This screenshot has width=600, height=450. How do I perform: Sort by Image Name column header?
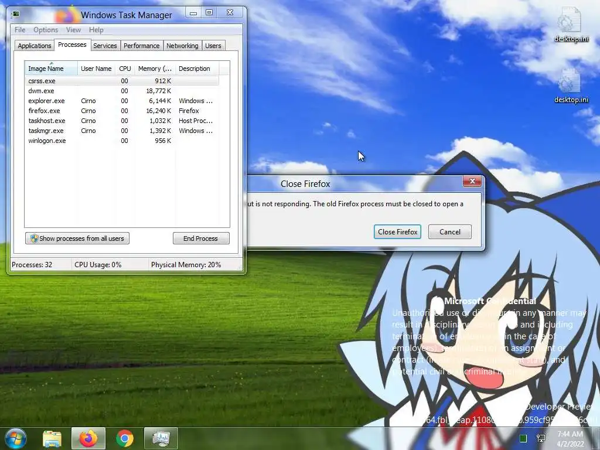coord(52,69)
